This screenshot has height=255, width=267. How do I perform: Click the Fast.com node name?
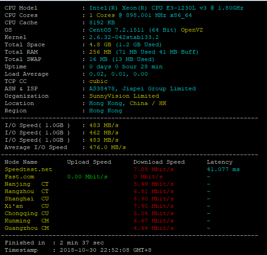click(19, 177)
